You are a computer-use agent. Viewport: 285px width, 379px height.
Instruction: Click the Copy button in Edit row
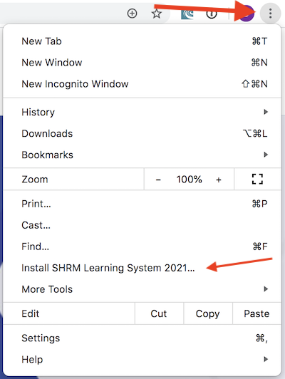click(x=207, y=313)
